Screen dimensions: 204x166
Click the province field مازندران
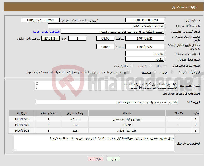click(144, 54)
